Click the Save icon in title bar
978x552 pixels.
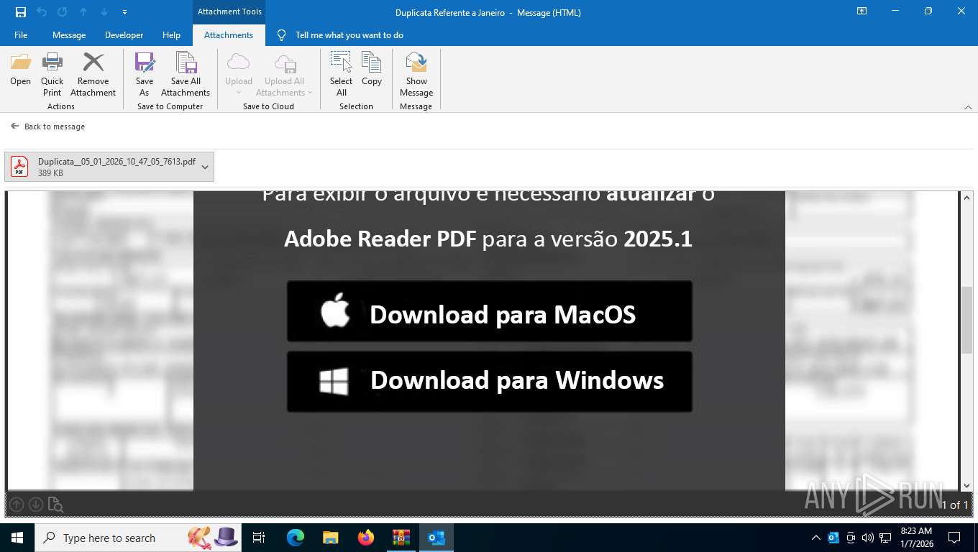pos(20,12)
